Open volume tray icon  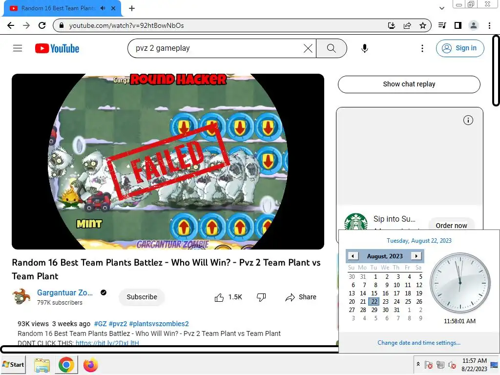pos(452,365)
